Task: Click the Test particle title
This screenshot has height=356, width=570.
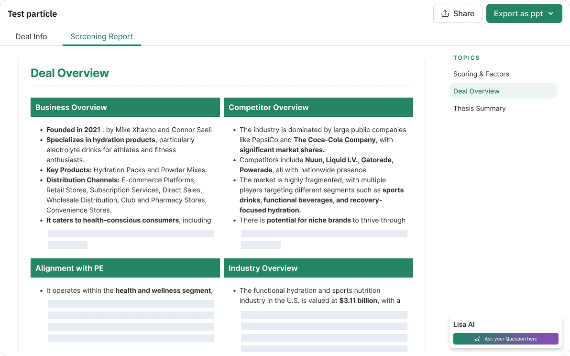Action: 33,14
